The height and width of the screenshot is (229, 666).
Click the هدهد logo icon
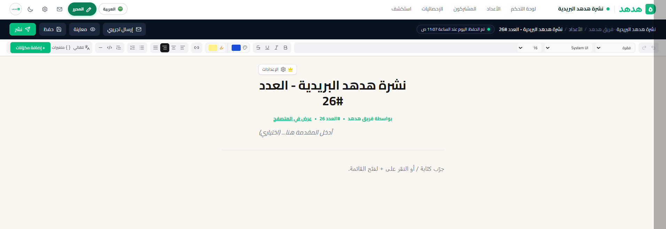click(x=650, y=9)
